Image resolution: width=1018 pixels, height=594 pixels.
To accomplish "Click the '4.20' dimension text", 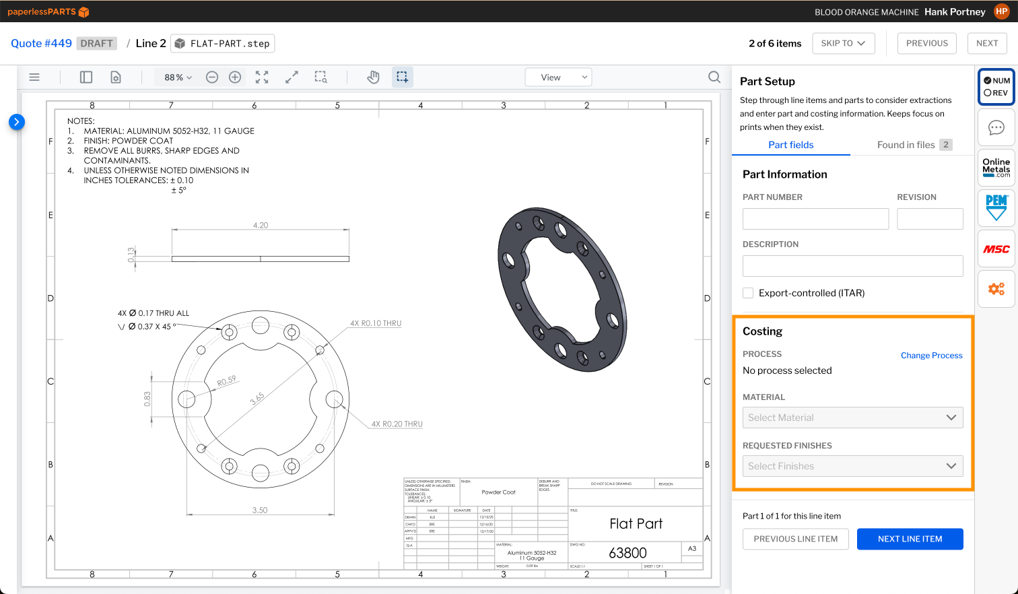I will click(261, 225).
